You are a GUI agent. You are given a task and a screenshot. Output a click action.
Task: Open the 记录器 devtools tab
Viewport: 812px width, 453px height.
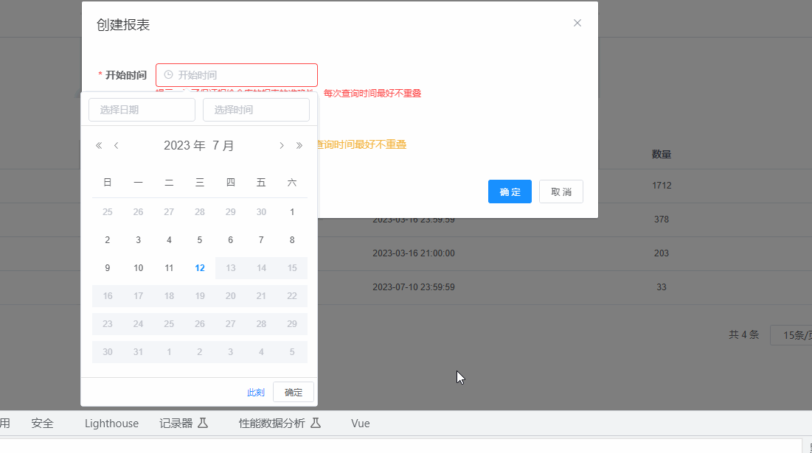(x=184, y=424)
